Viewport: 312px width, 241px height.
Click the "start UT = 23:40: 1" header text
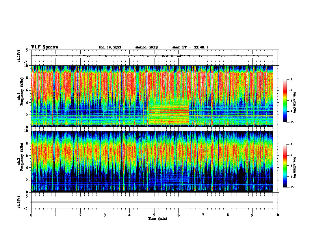pos(190,47)
